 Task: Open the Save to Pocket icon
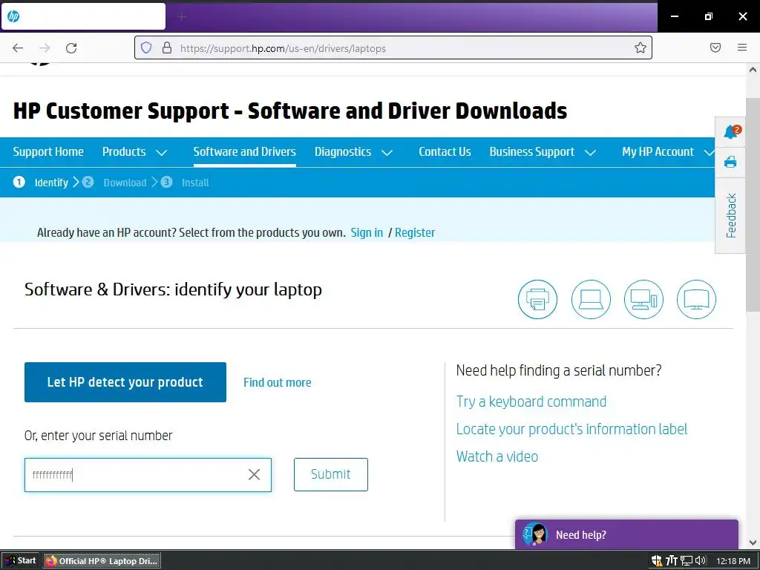tap(715, 47)
